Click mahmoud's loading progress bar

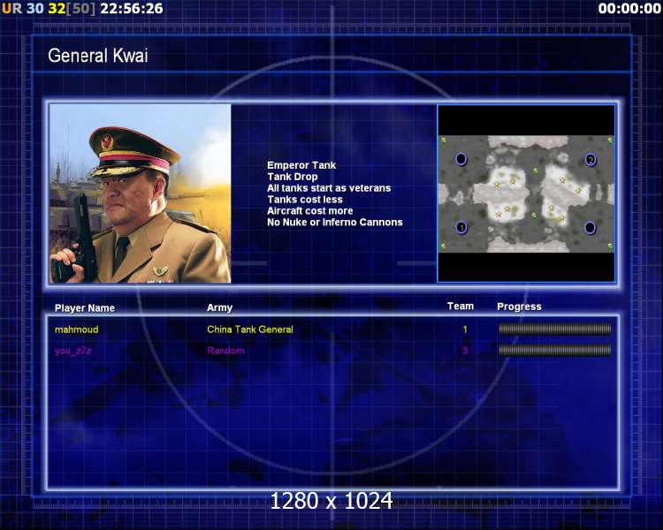pos(555,329)
